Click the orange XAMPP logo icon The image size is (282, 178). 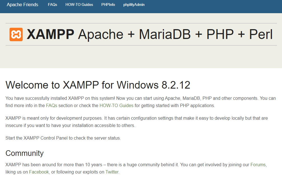(16, 34)
